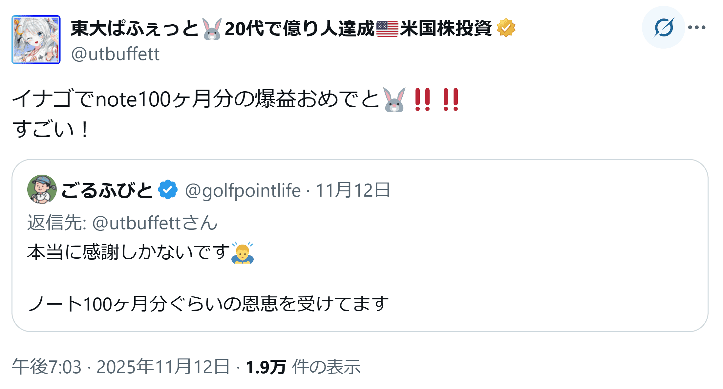The image size is (723, 389).
Task: Click the gold verified badge beside 米国株投資
Action: tap(506, 28)
